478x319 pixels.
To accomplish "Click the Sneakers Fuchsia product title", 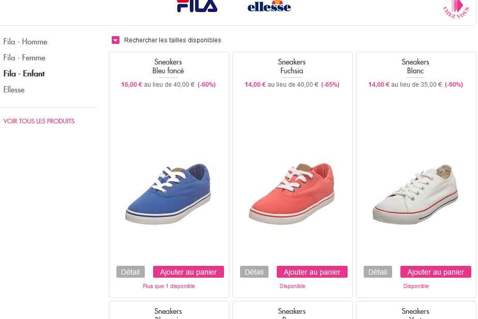I will (292, 67).
